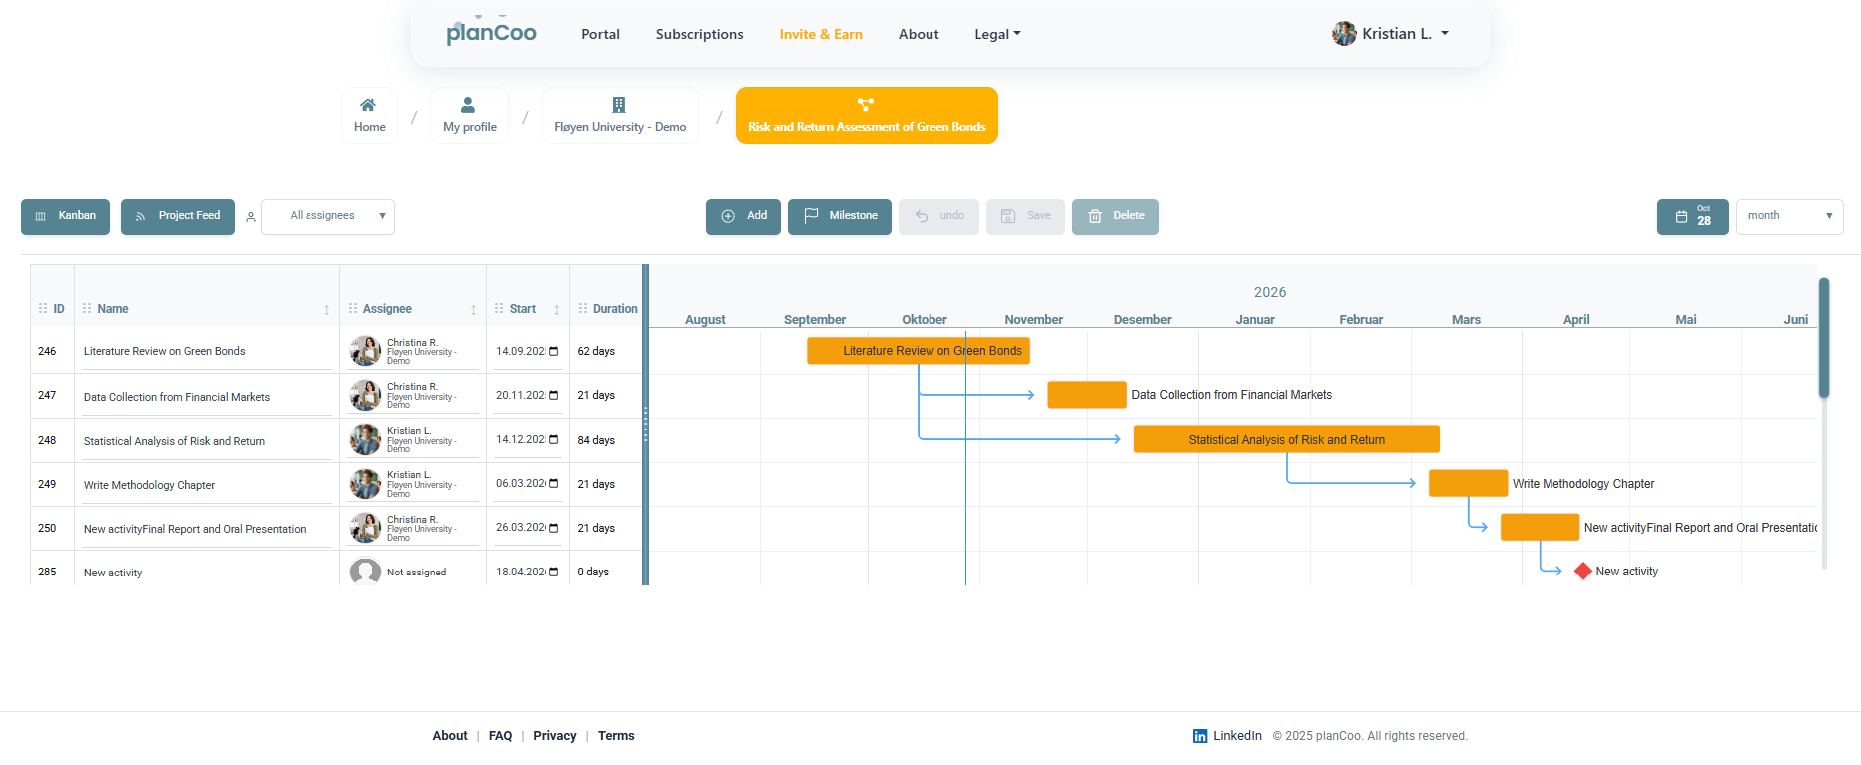1861x765 pixels.
Task: Expand the month zoom dropdown
Action: tap(1789, 216)
